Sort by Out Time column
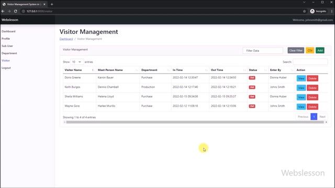This screenshot has width=335, height=188. pos(228,70)
